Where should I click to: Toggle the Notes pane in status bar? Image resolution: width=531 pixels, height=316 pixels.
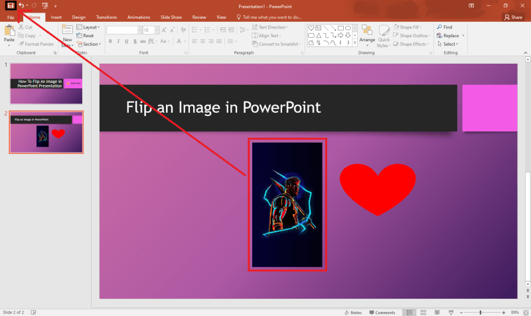353,312
